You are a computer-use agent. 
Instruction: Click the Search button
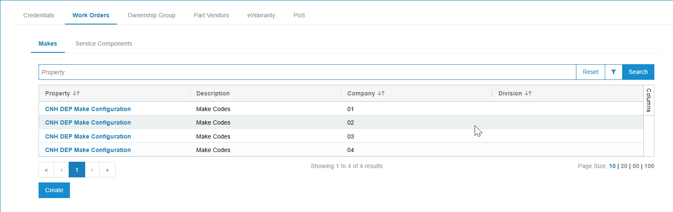coord(638,72)
